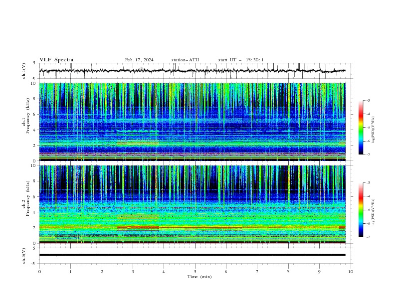Click the flat black ch.3 voltage trace
Image resolution: width=395 pixels, height=305 pixels.
(x=192, y=255)
